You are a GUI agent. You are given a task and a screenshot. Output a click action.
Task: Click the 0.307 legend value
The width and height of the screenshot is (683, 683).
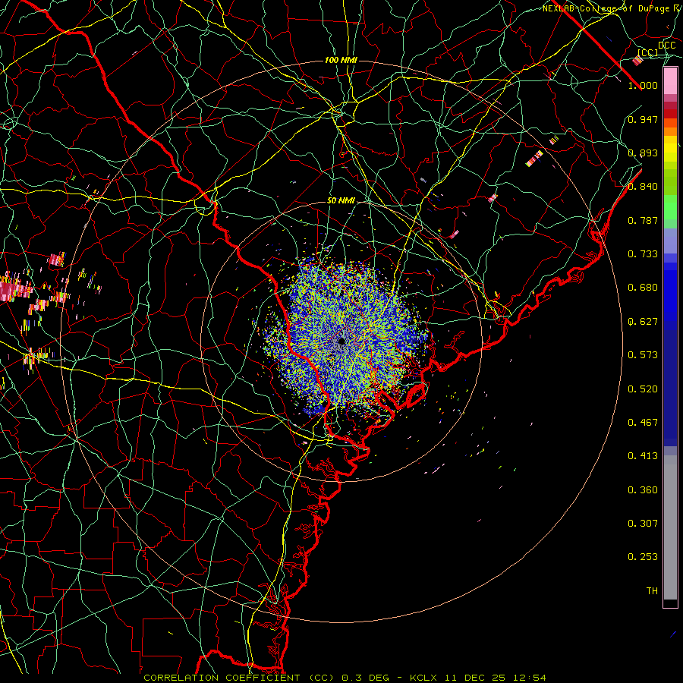click(x=643, y=523)
